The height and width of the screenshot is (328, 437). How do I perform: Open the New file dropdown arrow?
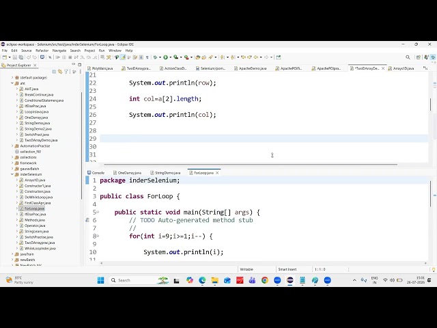(x=9, y=57)
